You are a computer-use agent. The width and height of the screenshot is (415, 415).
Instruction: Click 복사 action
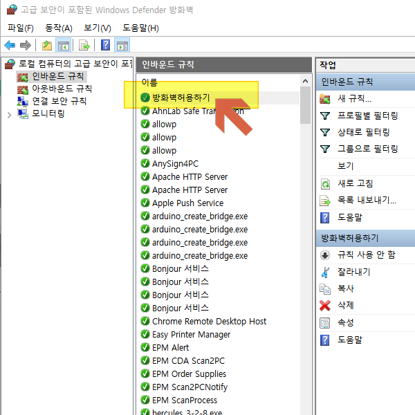(345, 288)
